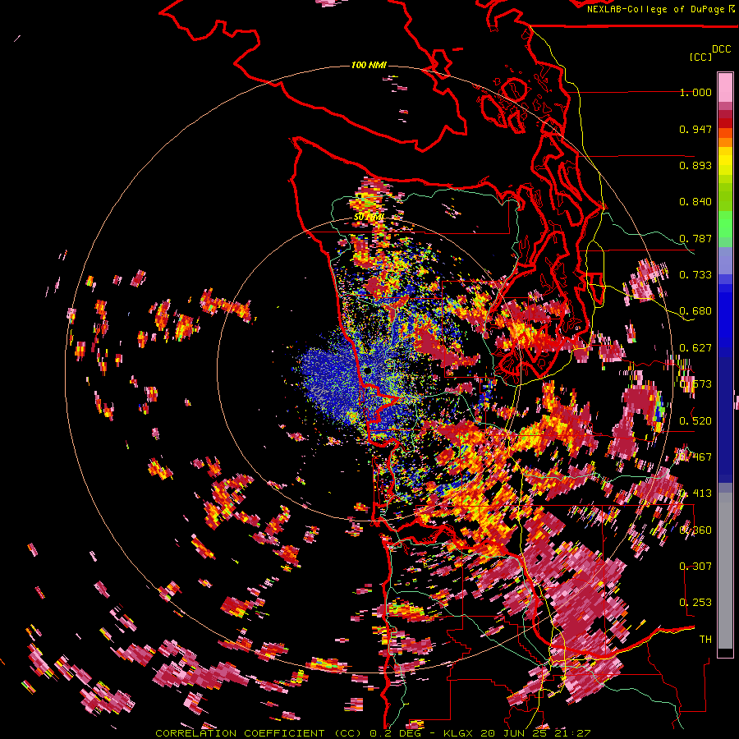Select the 0.520 scale value
The width and height of the screenshot is (739, 739).
695,421
